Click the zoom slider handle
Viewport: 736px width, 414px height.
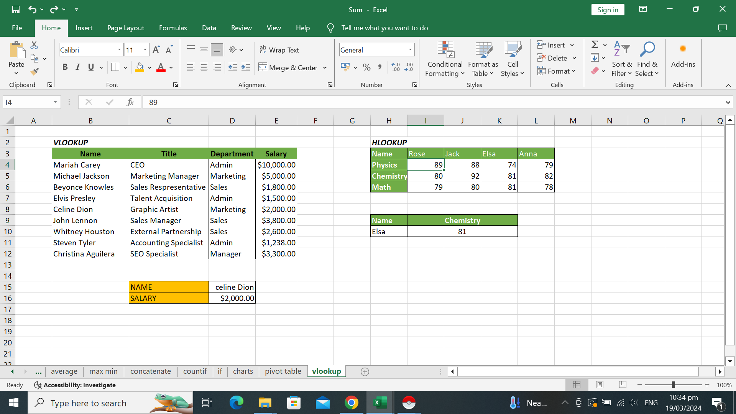pyautogui.click(x=674, y=384)
